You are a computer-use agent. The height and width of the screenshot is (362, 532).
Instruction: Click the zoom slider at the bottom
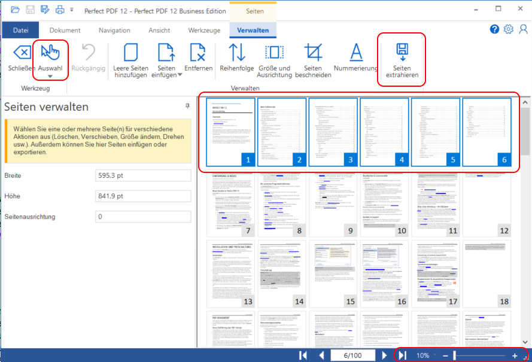click(x=479, y=355)
